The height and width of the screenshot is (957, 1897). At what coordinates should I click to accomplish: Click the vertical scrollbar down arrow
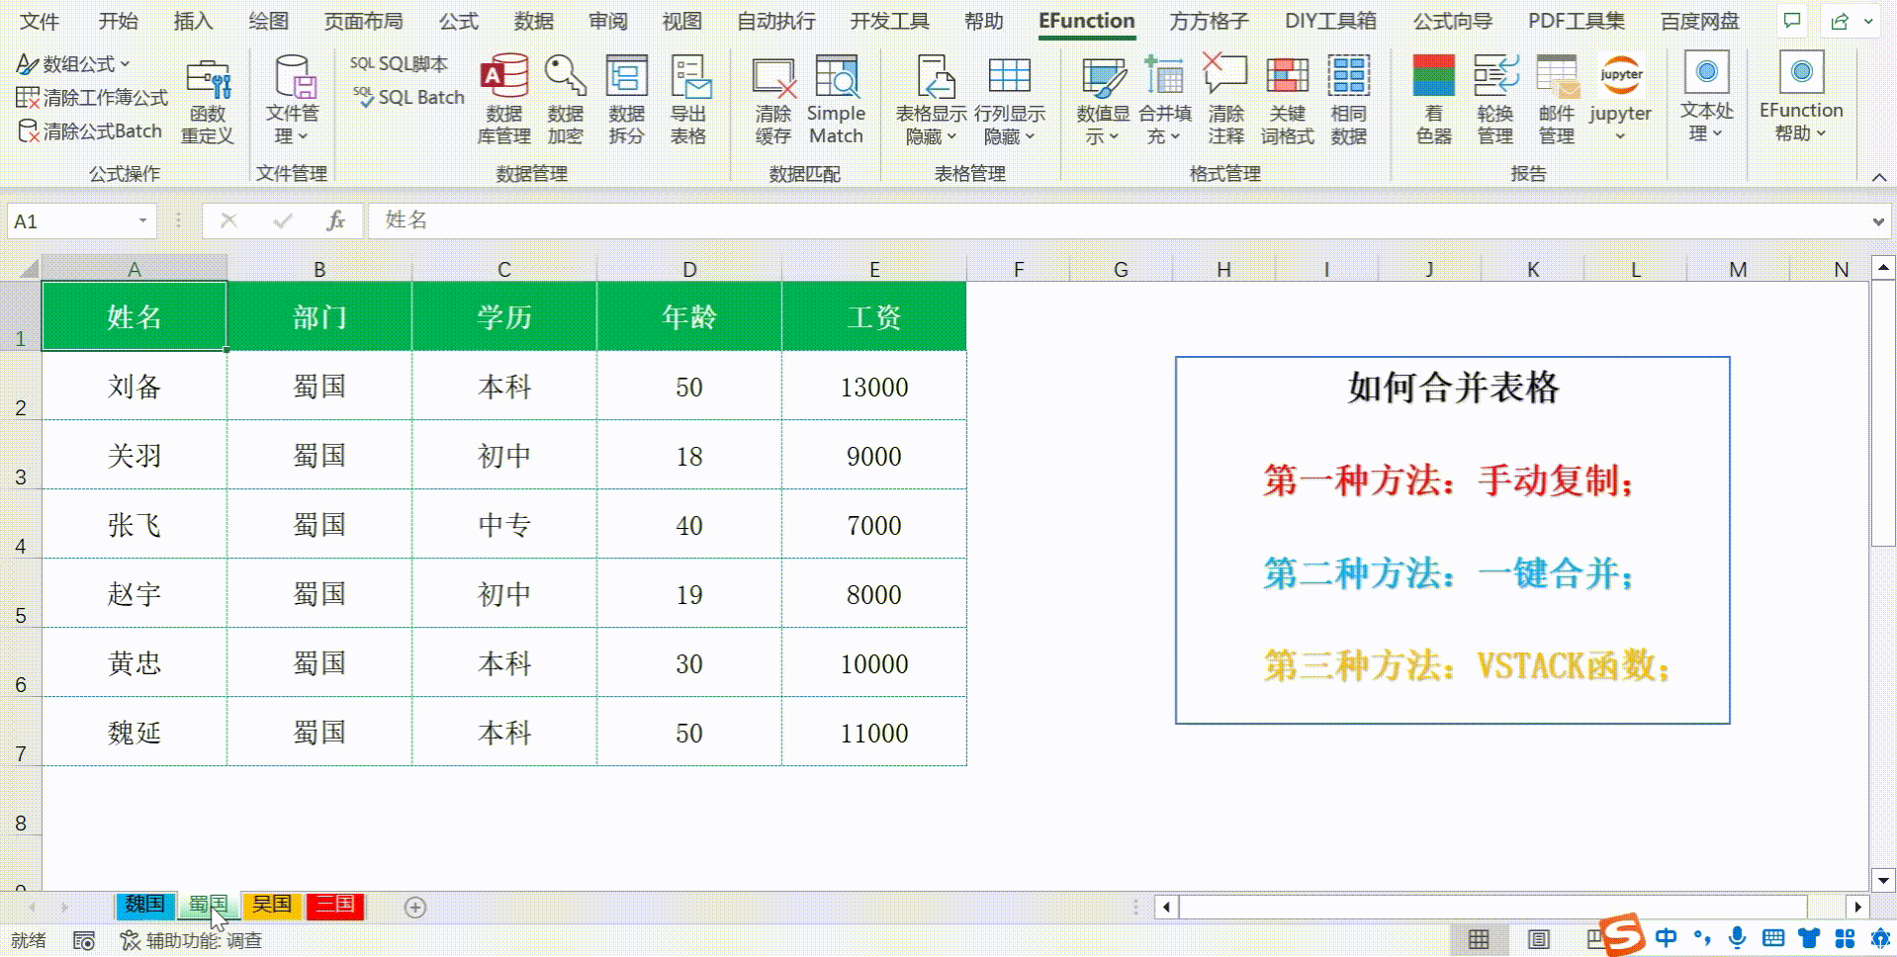[x=1882, y=880]
